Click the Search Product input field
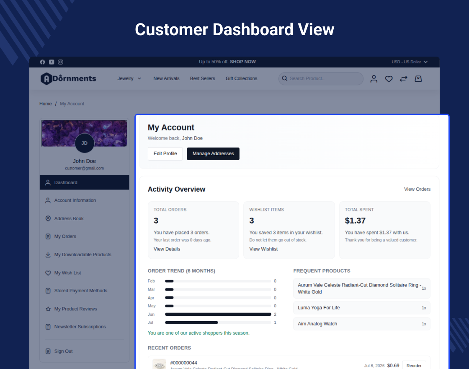 tap(321, 78)
